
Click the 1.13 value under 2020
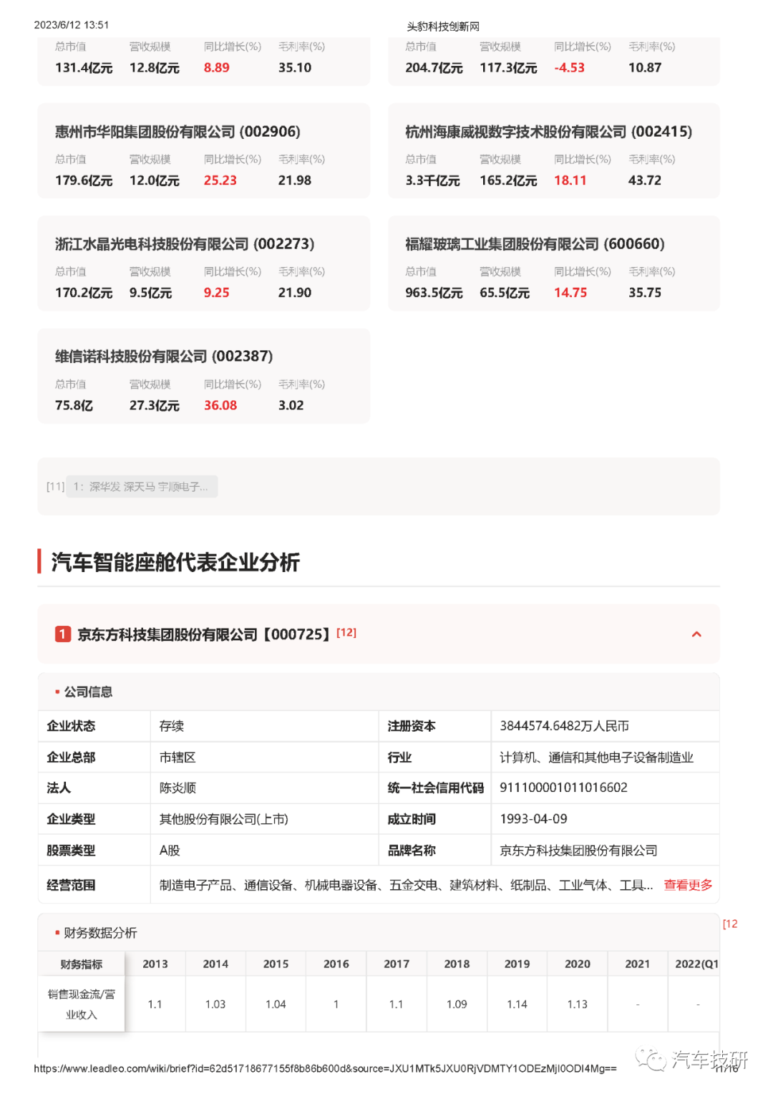[x=578, y=1005]
